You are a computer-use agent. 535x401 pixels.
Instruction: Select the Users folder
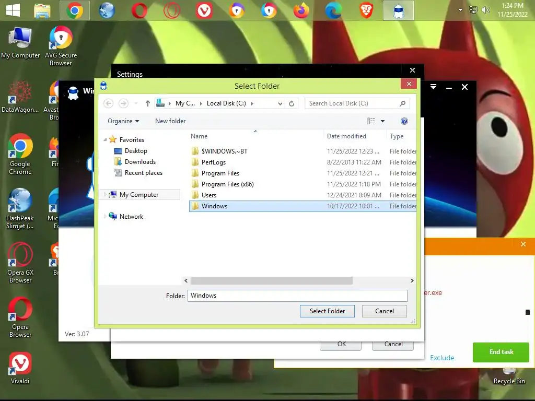pos(303,195)
